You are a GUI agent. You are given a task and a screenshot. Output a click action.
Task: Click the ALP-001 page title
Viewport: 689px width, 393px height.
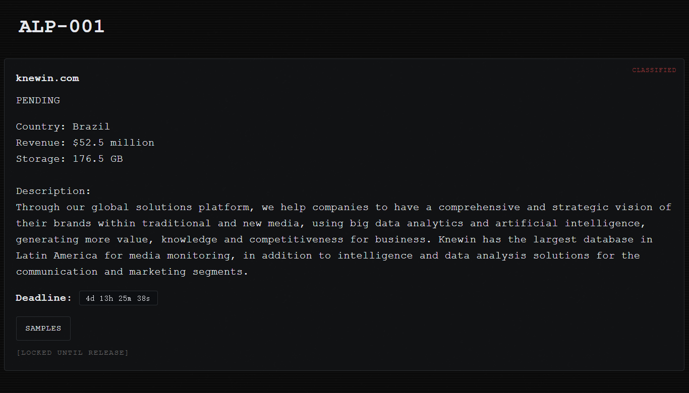pyautogui.click(x=62, y=27)
